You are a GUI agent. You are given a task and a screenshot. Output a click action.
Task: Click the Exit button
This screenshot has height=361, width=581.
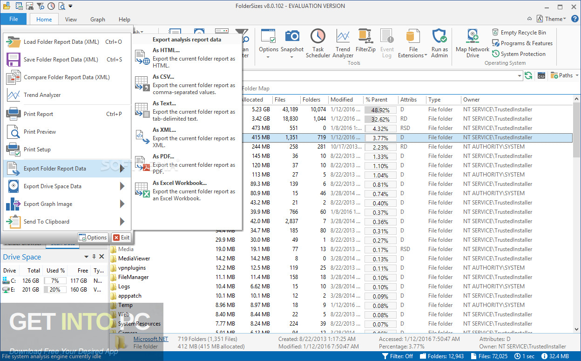point(121,238)
